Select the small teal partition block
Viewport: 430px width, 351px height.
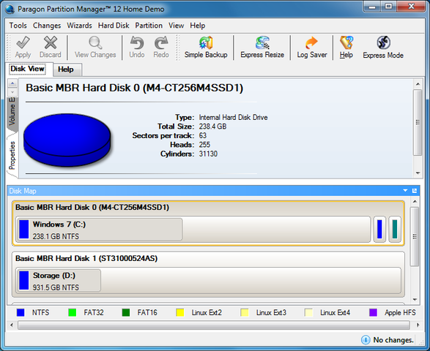[395, 230]
